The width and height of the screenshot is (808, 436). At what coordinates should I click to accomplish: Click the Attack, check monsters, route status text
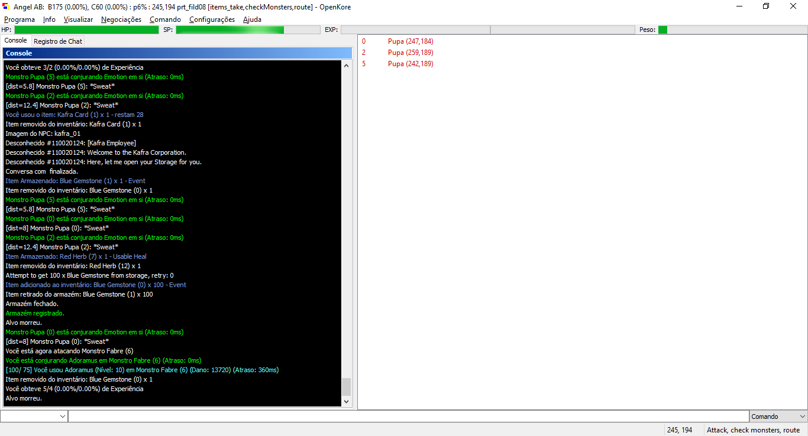point(754,430)
